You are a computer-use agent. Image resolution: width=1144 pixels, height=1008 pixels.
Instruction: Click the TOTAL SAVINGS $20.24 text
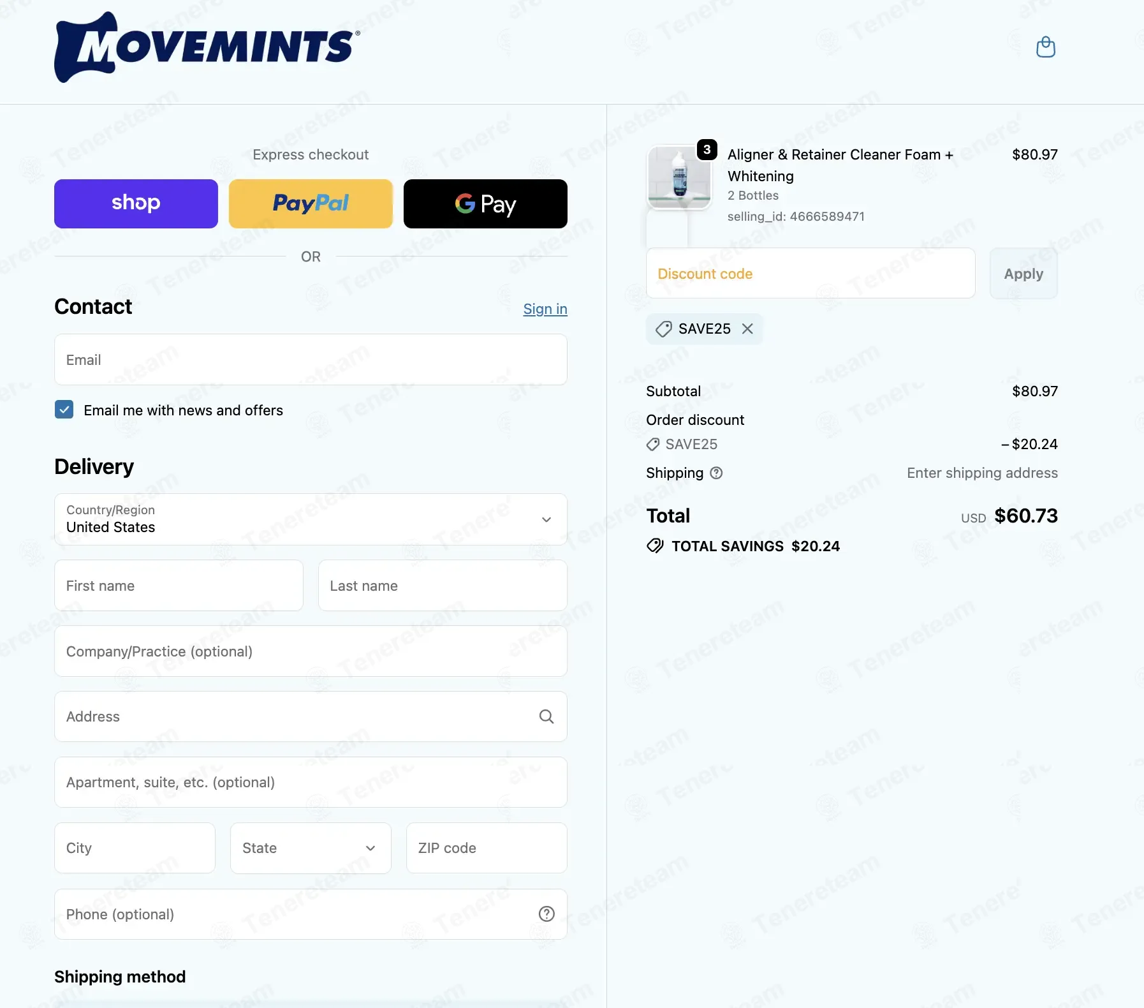pyautogui.click(x=756, y=546)
